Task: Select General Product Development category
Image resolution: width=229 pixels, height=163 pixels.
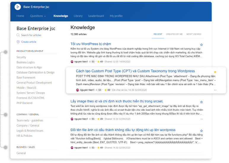Action: 34,83
